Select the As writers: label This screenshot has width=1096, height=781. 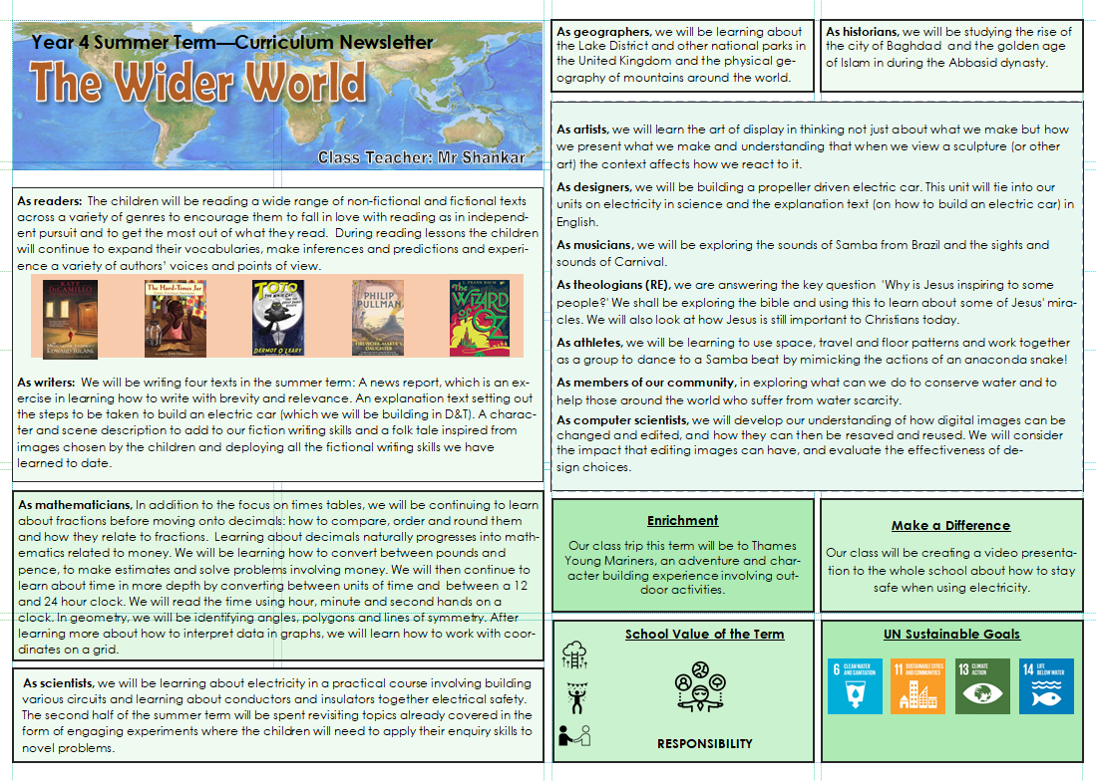(46, 383)
